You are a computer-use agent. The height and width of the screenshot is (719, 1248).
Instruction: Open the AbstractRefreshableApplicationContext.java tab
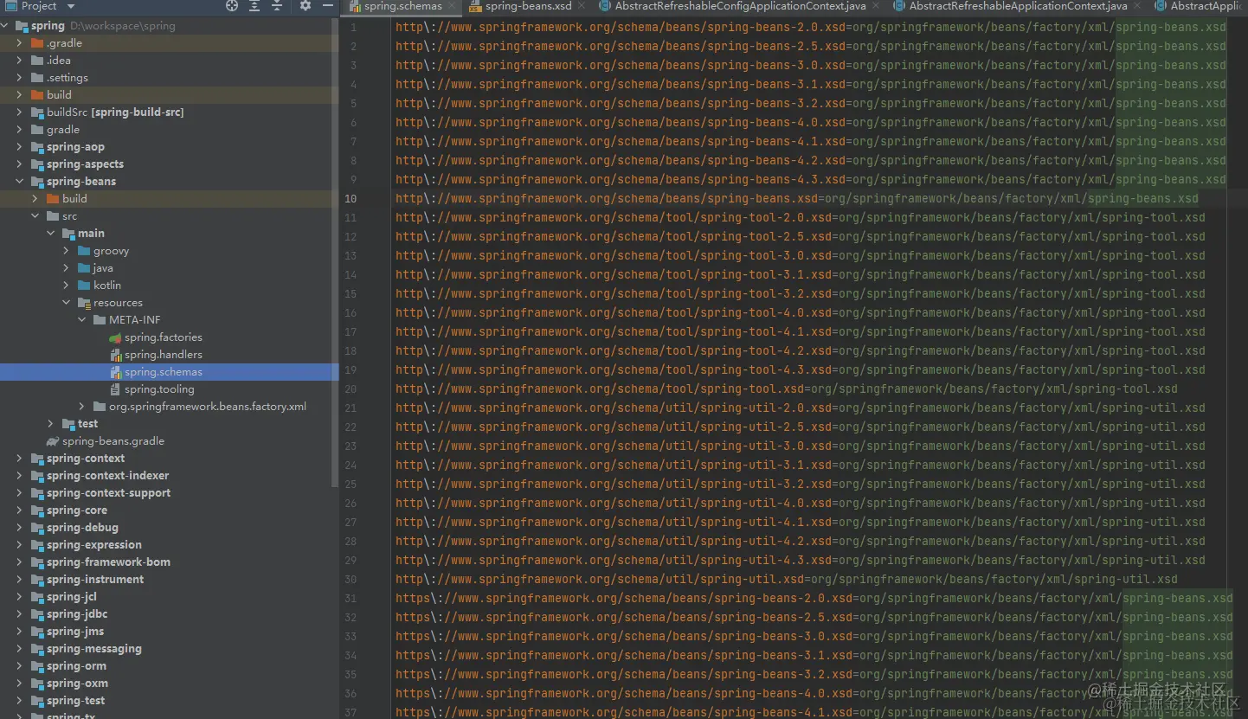coord(1018,6)
